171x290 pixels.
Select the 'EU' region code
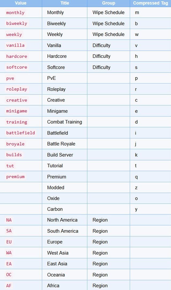[9, 242]
